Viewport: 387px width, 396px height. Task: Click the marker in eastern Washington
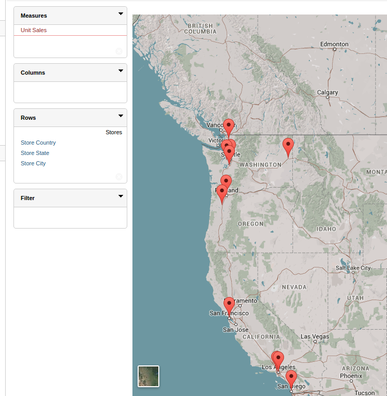click(288, 145)
